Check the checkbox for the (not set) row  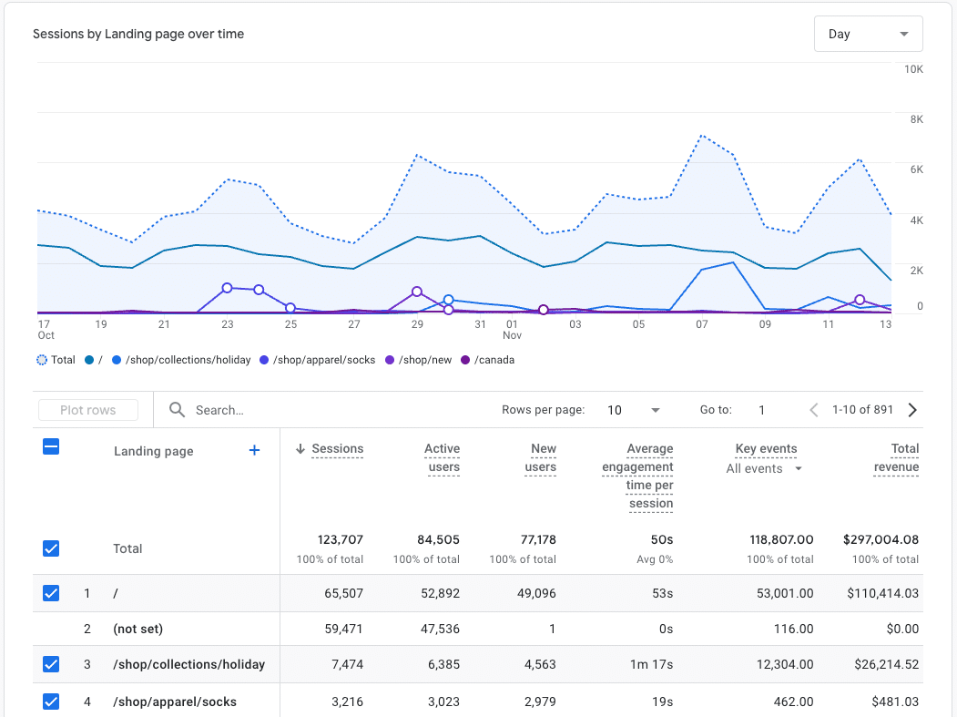(x=51, y=629)
